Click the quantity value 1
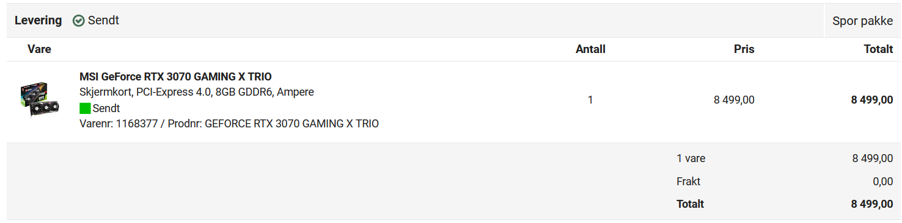This screenshot has width=902, height=223. 590,100
